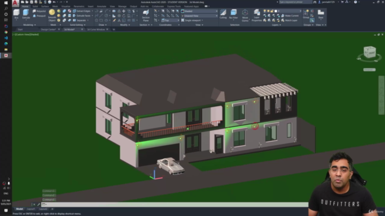Click the Base view tool
Viewport: 385px width, 216px height.
click(x=321, y=14)
